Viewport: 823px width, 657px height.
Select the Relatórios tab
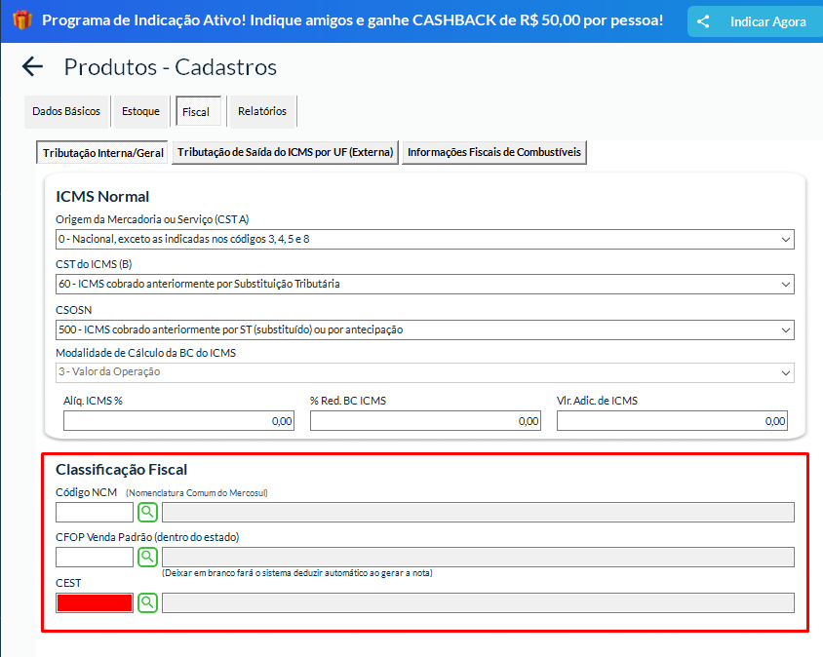click(x=262, y=112)
